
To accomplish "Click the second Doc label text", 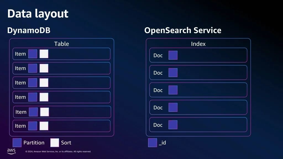I will (x=158, y=73).
